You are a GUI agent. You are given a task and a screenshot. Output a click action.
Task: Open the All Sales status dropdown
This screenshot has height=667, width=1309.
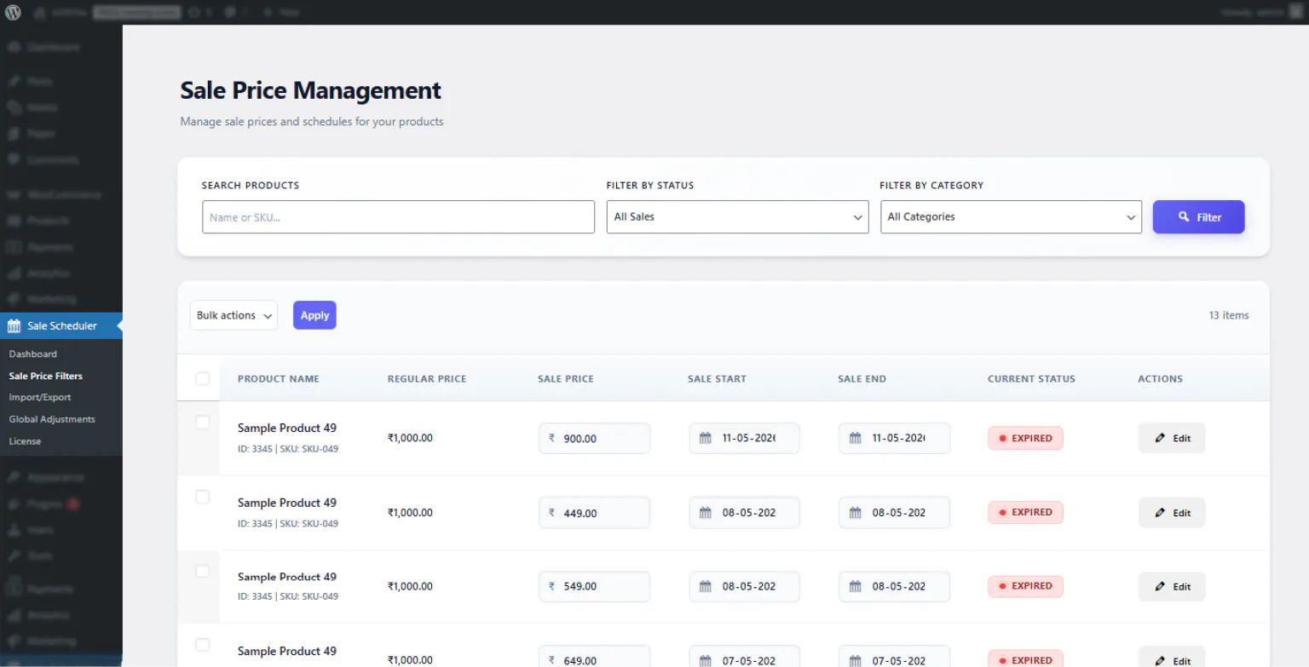coord(737,217)
